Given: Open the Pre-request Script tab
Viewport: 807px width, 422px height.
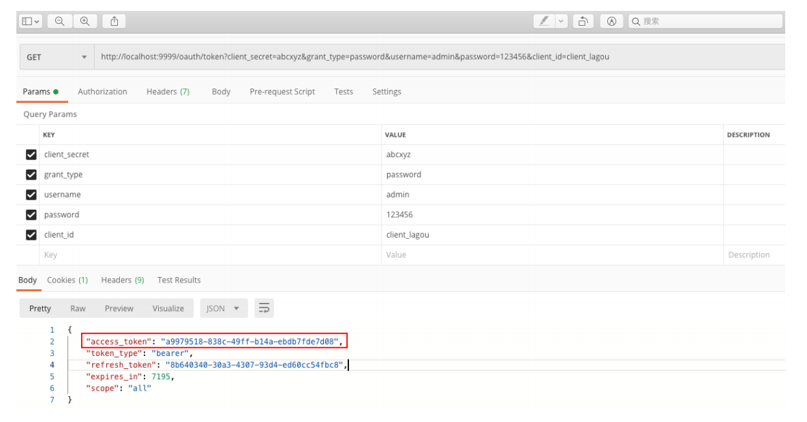Looking at the screenshot, I should [282, 91].
